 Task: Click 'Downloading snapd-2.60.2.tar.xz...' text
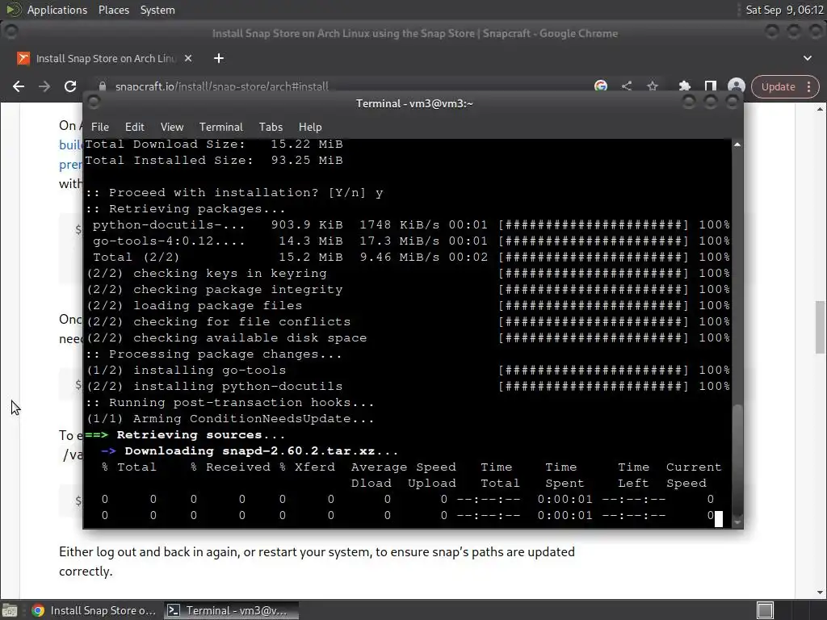[x=261, y=451]
